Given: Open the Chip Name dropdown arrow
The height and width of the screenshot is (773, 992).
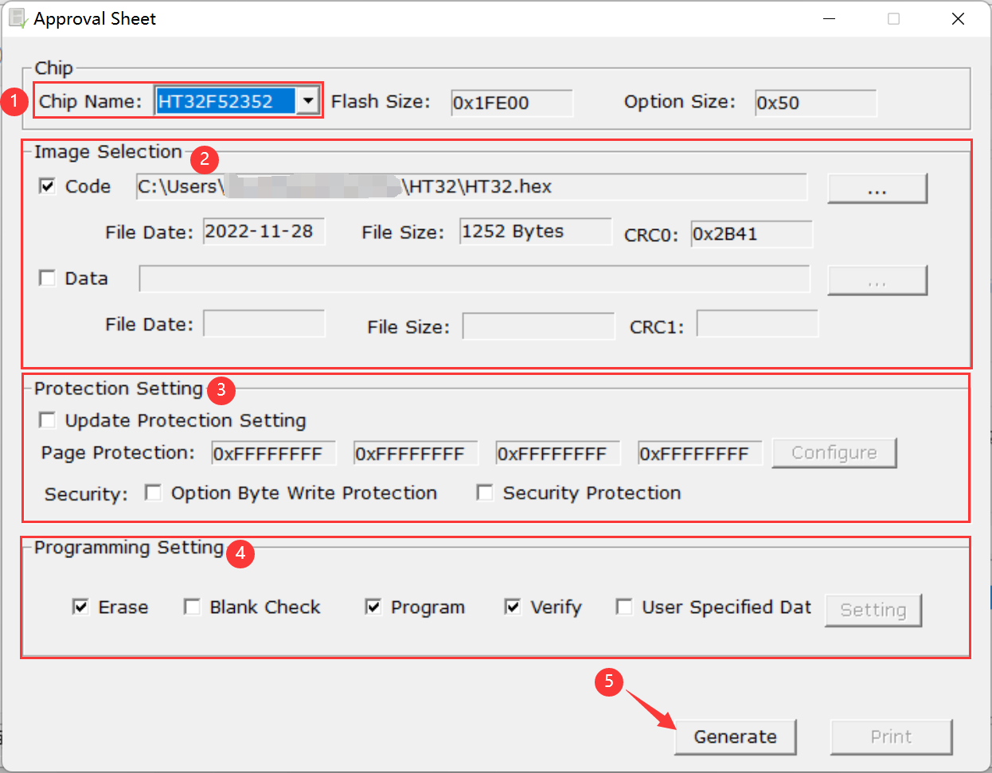Looking at the screenshot, I should pos(307,101).
